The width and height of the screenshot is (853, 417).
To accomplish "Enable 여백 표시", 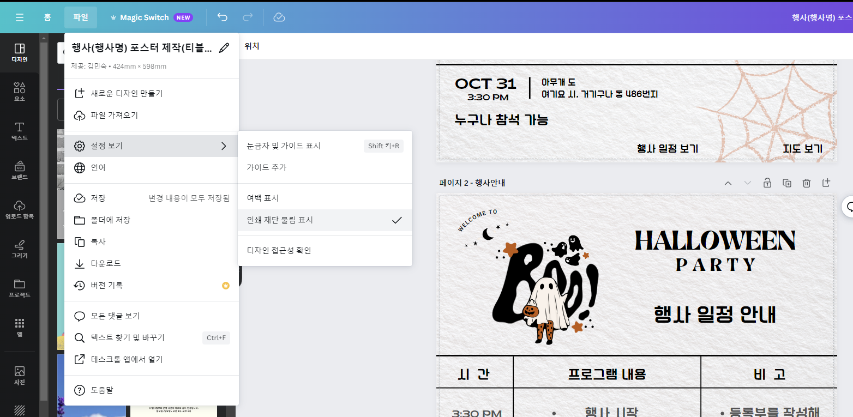I will (x=325, y=197).
